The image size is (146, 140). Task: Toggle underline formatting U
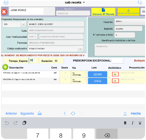(140, 123)
